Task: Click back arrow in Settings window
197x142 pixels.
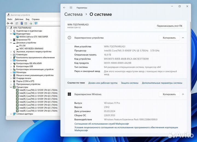Action: coord(65,8)
